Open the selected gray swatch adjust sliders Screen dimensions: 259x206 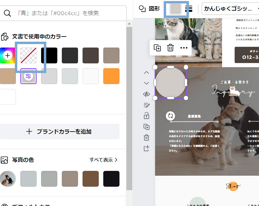pos(28,76)
